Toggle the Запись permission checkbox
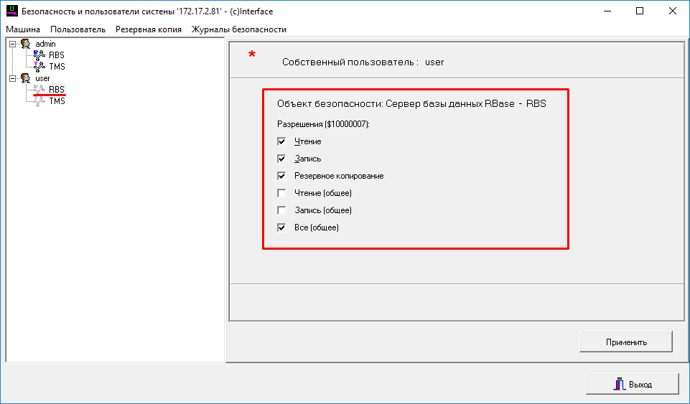Viewport: 690px width, 404px height. coord(281,159)
